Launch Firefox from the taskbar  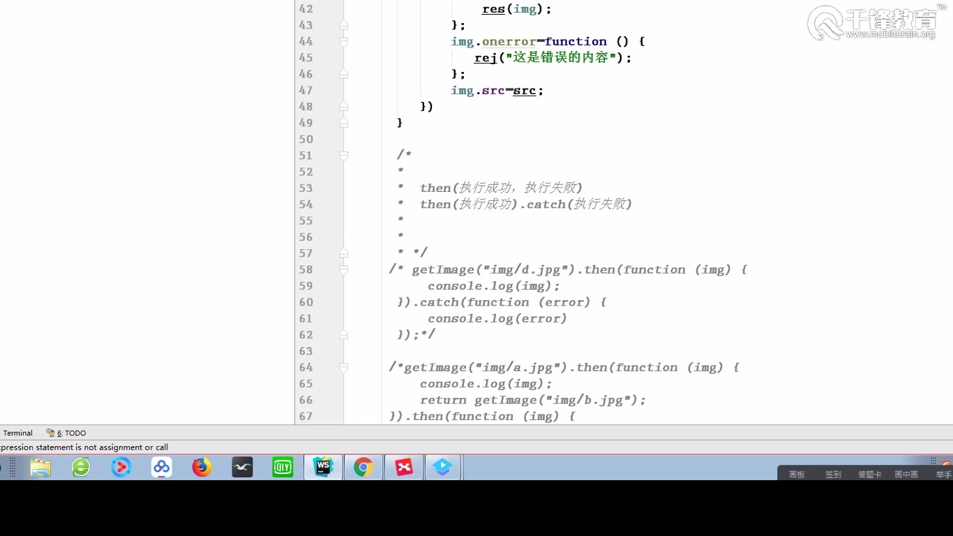tap(202, 467)
